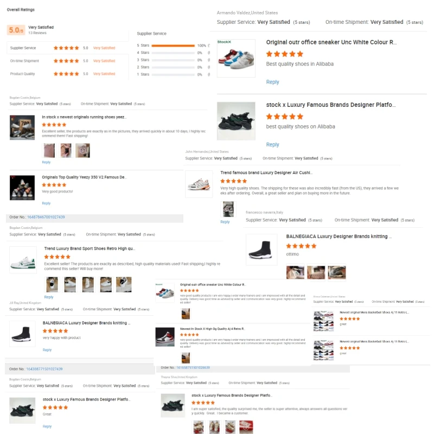Click the 5 Stars orange rating bar

point(173,46)
